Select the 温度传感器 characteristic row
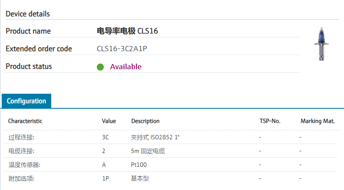Viewport: 344px width, 190px height. coord(24,165)
